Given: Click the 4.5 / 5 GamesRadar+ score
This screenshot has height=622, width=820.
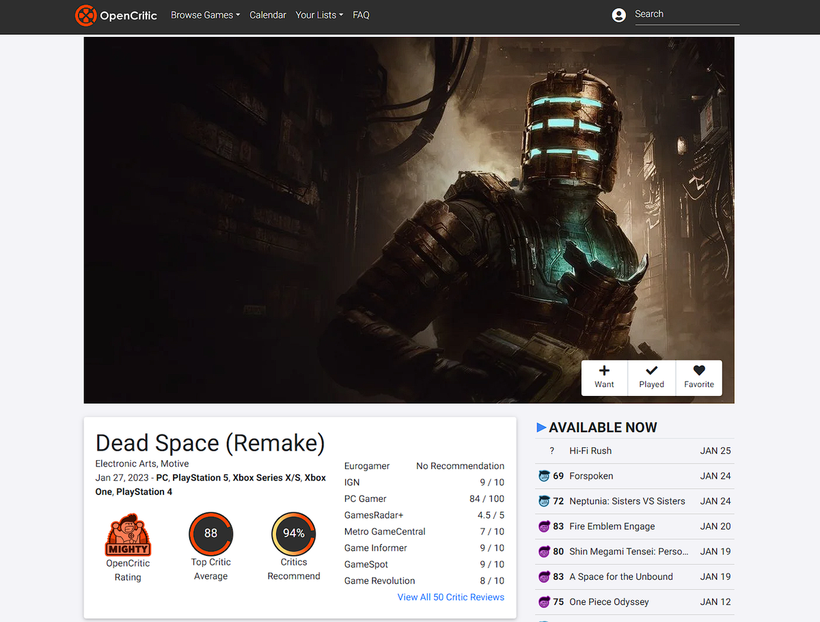Looking at the screenshot, I should coord(491,515).
